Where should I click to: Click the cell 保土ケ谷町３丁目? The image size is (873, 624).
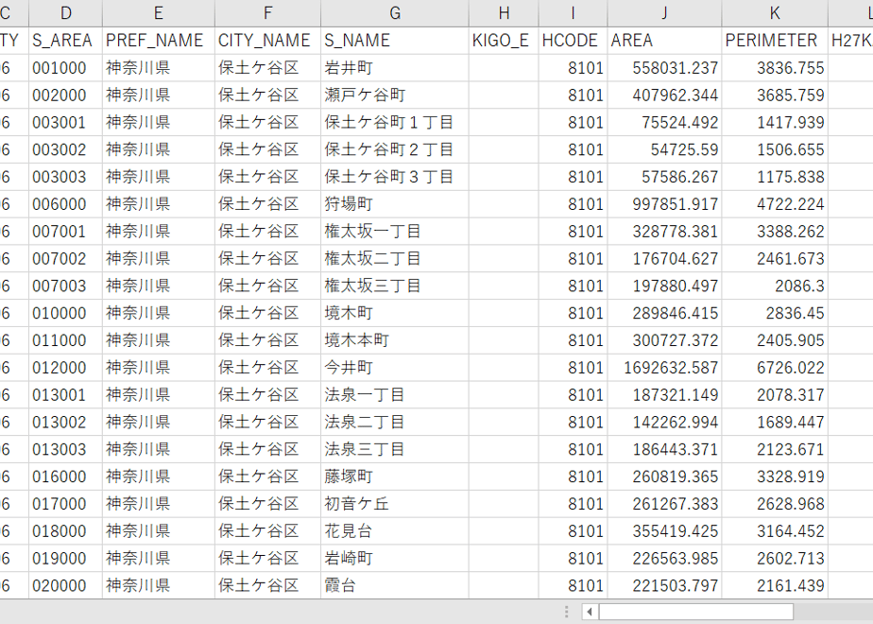pyautogui.click(x=395, y=177)
